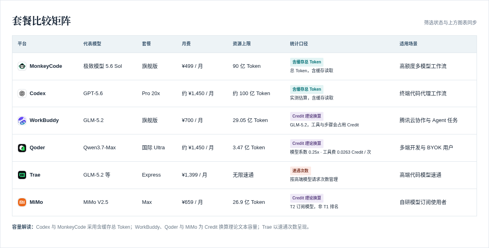Viewport: 489px width, 248px height.
Task: Click the Pro 20x plan cell
Action: pos(151,94)
